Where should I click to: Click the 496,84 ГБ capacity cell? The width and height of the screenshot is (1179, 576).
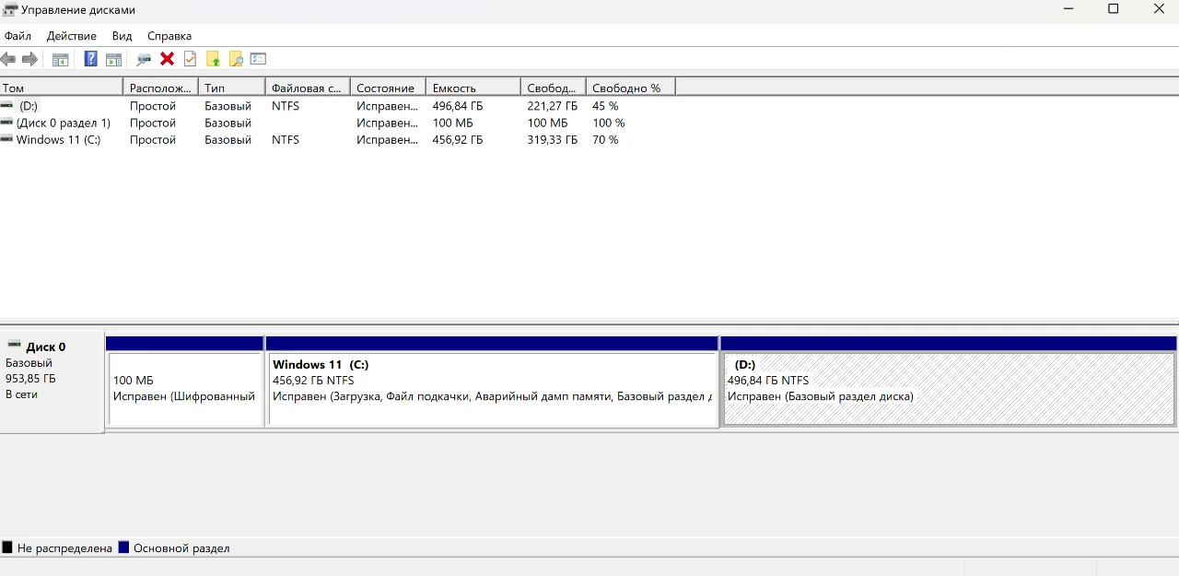point(458,106)
